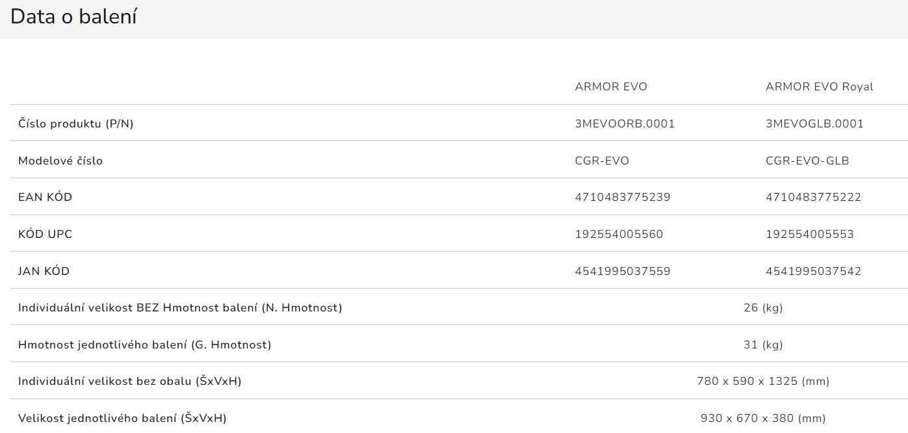
Task: Select UPC code 192554005560
Action: pos(619,234)
